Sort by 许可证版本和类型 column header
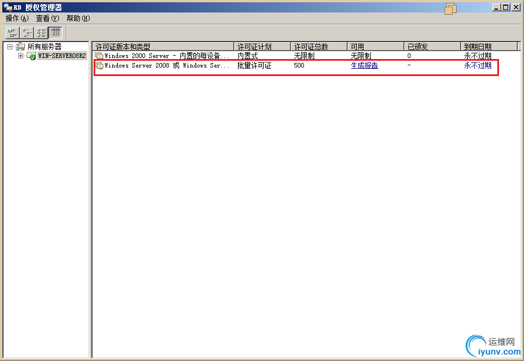The height and width of the screenshot is (361, 524). point(163,47)
